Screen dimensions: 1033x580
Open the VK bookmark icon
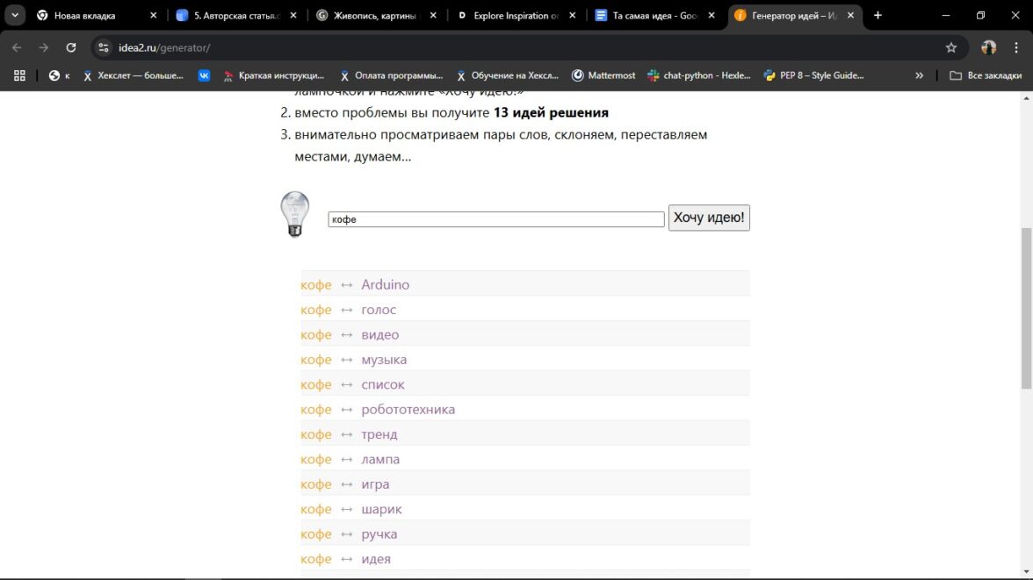click(x=204, y=75)
